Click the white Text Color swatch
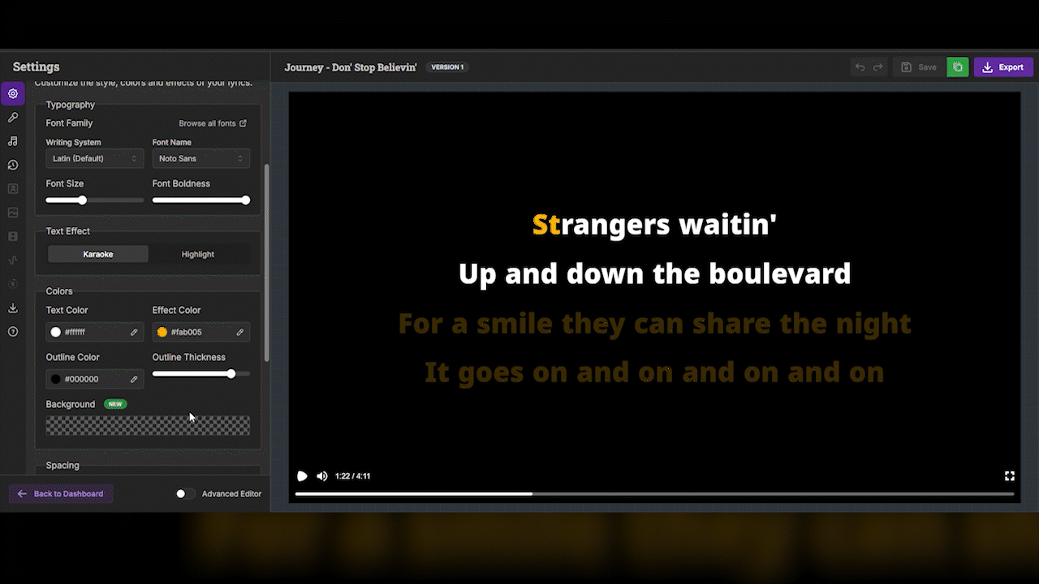Screen dimensions: 1039x584 [x=56, y=332]
